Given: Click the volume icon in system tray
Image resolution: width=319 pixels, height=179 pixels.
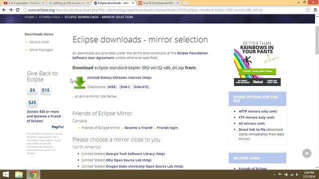Looking at the screenshot, I should 297,175.
